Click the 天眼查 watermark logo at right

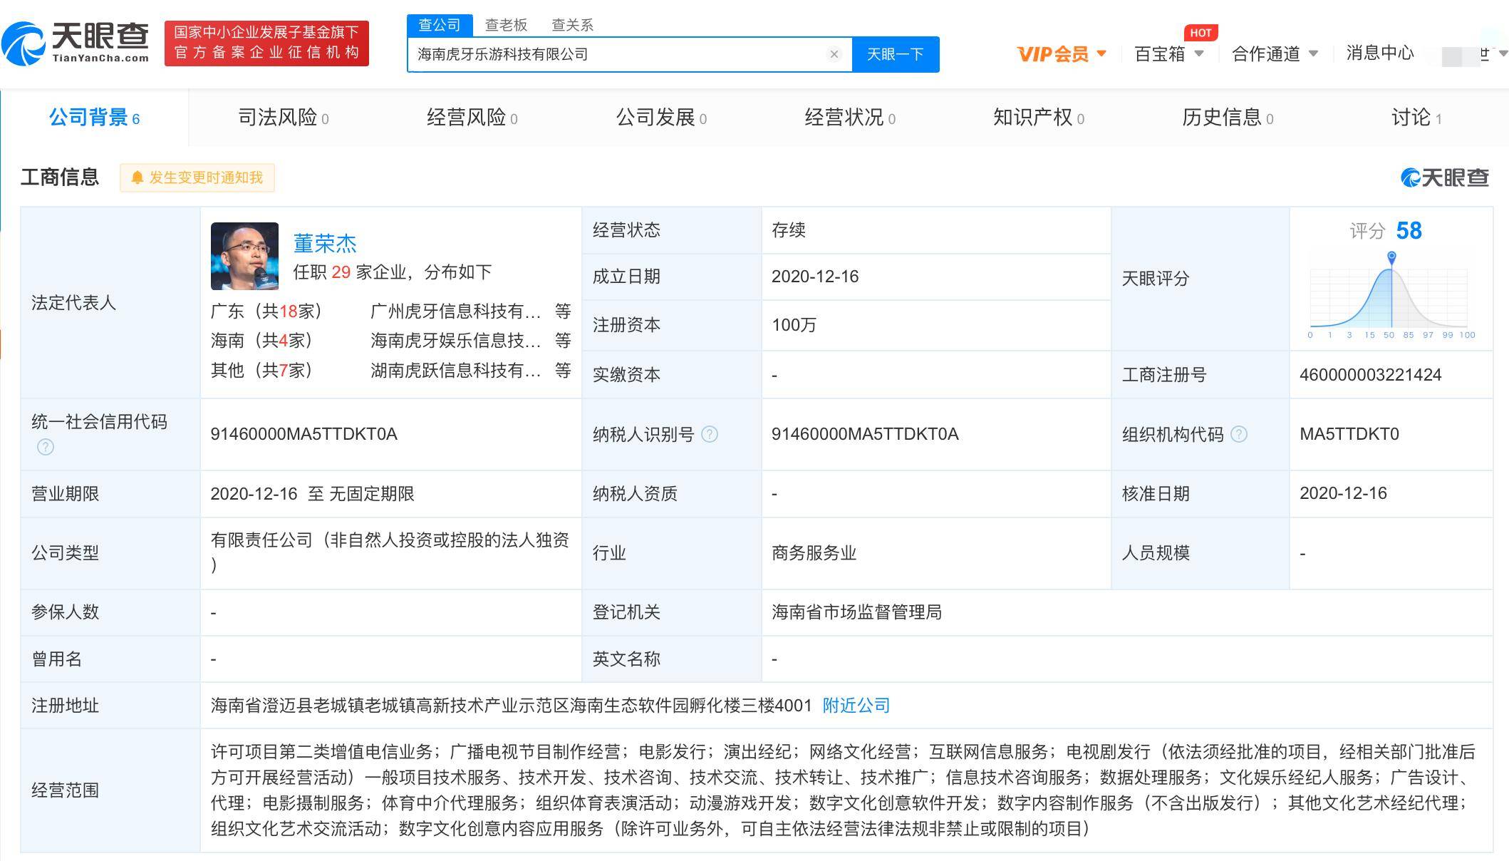pos(1445,177)
